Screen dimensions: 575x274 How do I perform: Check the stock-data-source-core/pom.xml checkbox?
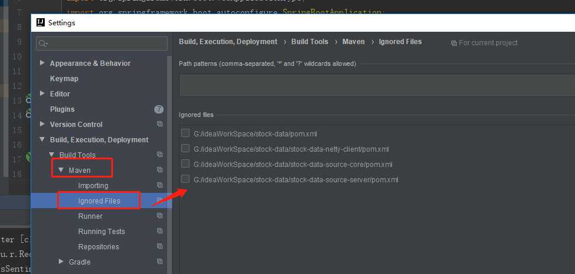point(185,163)
